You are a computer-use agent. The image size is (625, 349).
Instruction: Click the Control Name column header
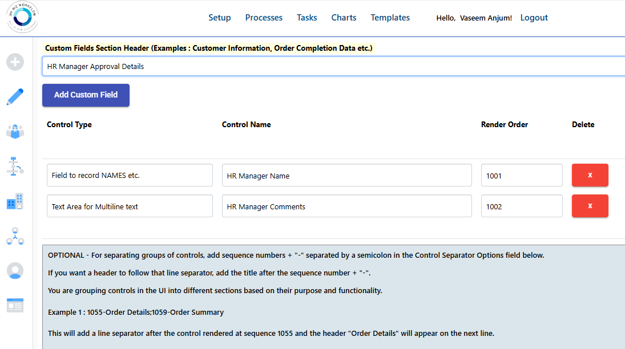[247, 125]
